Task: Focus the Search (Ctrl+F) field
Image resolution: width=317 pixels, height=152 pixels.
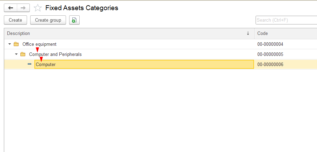Action: coord(286,20)
